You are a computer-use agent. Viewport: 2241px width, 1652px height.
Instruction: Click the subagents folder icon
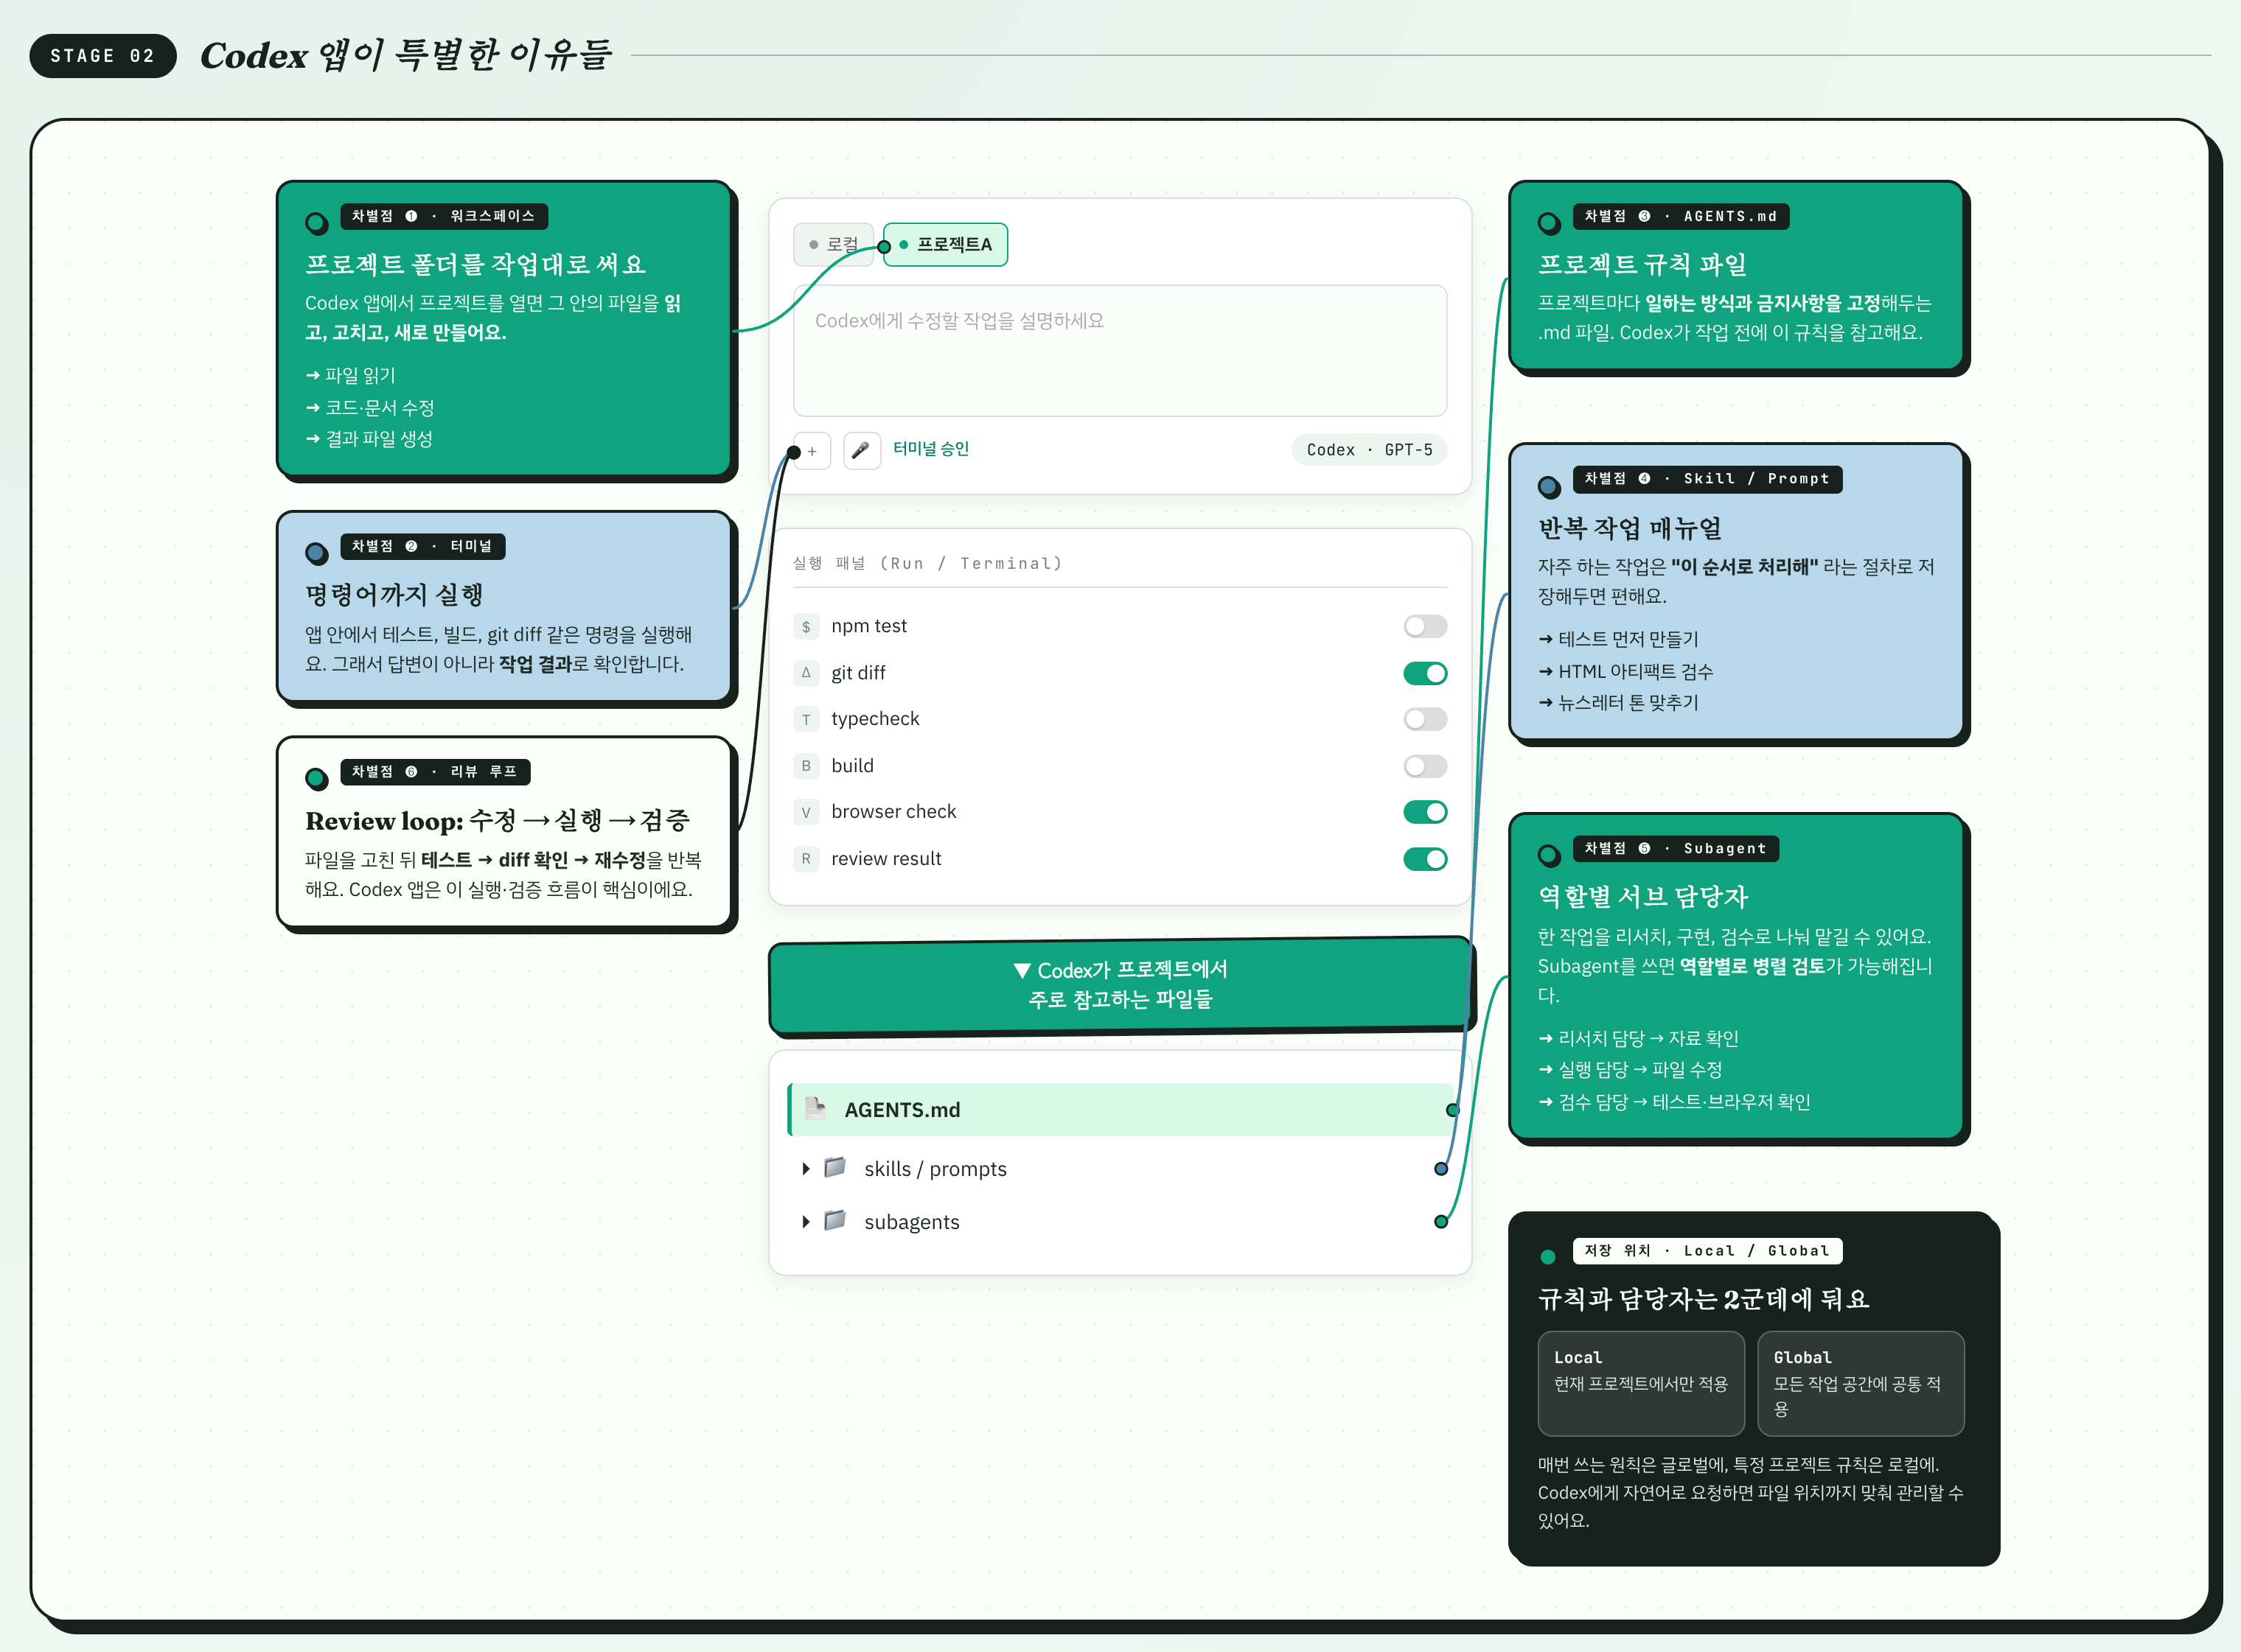click(x=835, y=1220)
